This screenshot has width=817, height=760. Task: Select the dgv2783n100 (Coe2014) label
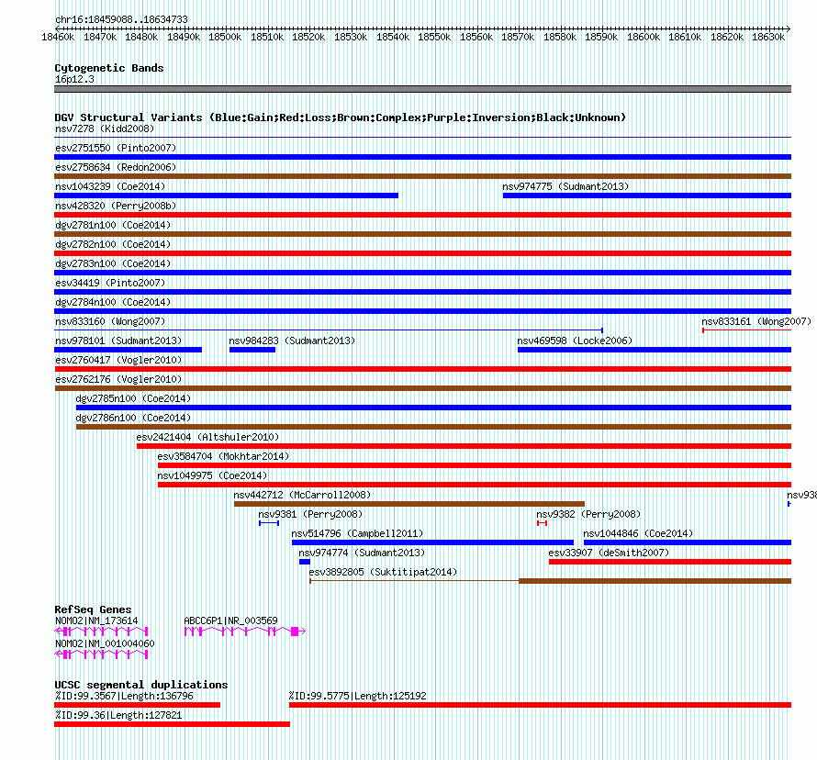tap(113, 263)
